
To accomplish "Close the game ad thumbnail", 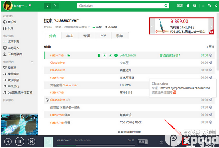I will (34, 118).
